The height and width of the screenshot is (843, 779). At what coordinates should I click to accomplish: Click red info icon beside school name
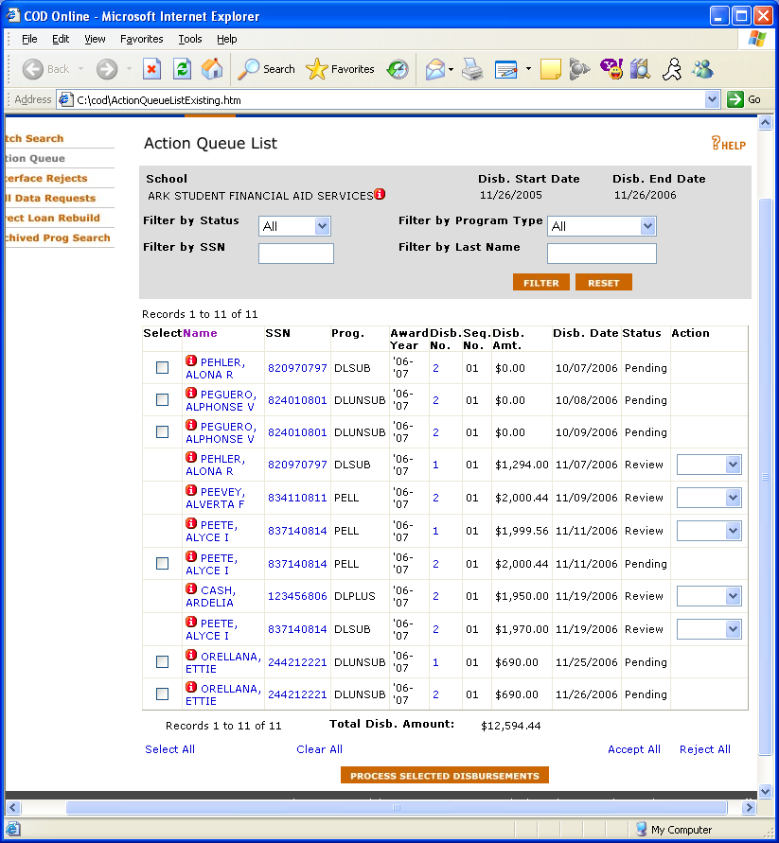(x=380, y=195)
